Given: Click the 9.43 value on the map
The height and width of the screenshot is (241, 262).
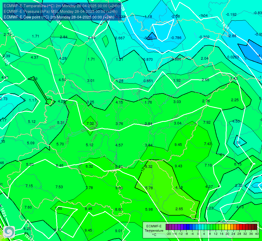Looking at the screenshot, I should (179, 166).
